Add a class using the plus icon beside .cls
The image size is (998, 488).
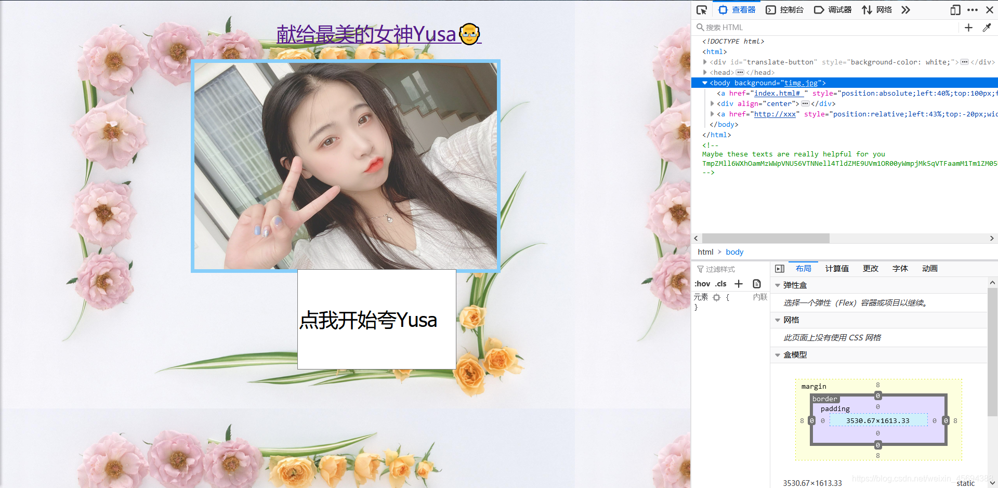coord(739,284)
